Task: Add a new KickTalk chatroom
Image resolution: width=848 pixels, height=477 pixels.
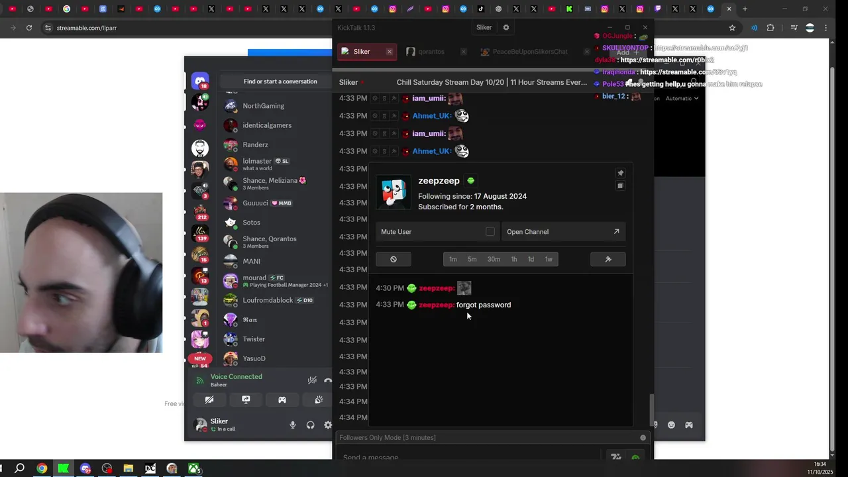Action: coord(627,52)
